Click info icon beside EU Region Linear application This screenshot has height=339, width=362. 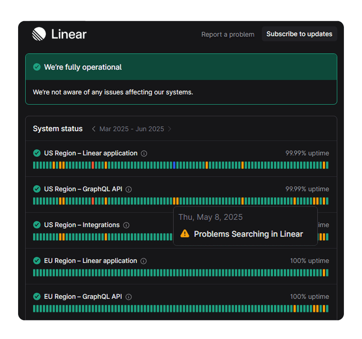point(144,261)
